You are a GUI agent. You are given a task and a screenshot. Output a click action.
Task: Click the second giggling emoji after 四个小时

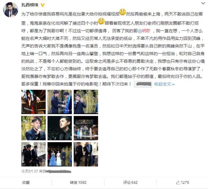101,21
